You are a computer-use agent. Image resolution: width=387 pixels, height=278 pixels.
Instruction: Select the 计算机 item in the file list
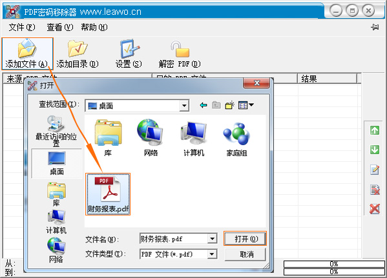(194, 139)
